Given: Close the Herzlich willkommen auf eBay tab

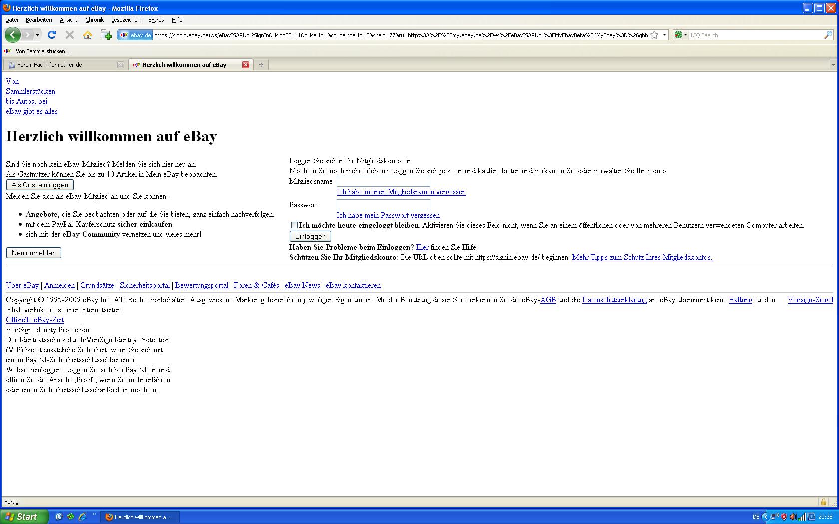Looking at the screenshot, I should coord(245,65).
